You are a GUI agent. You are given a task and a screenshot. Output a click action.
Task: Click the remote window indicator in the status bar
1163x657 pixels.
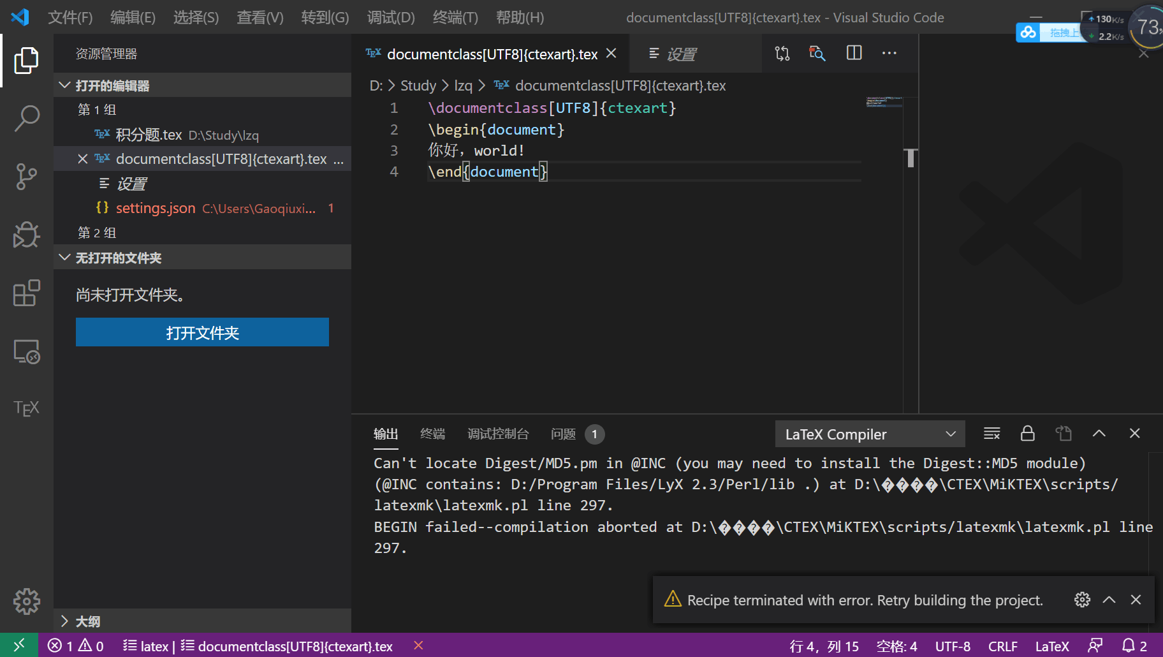[x=19, y=646]
